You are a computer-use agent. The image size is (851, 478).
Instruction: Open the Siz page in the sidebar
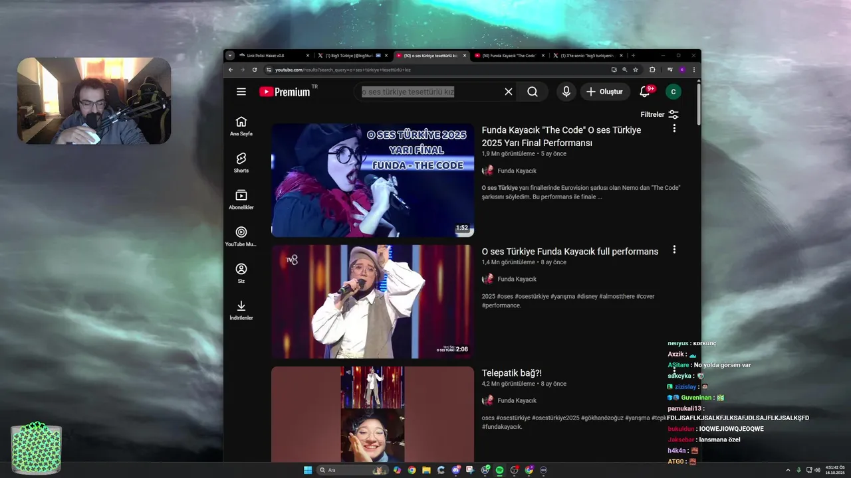click(241, 274)
